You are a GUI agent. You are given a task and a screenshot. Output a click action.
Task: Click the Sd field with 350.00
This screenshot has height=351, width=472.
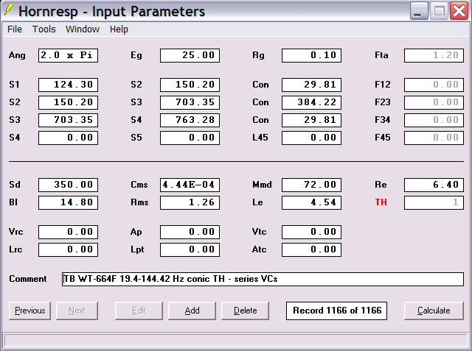click(x=68, y=185)
